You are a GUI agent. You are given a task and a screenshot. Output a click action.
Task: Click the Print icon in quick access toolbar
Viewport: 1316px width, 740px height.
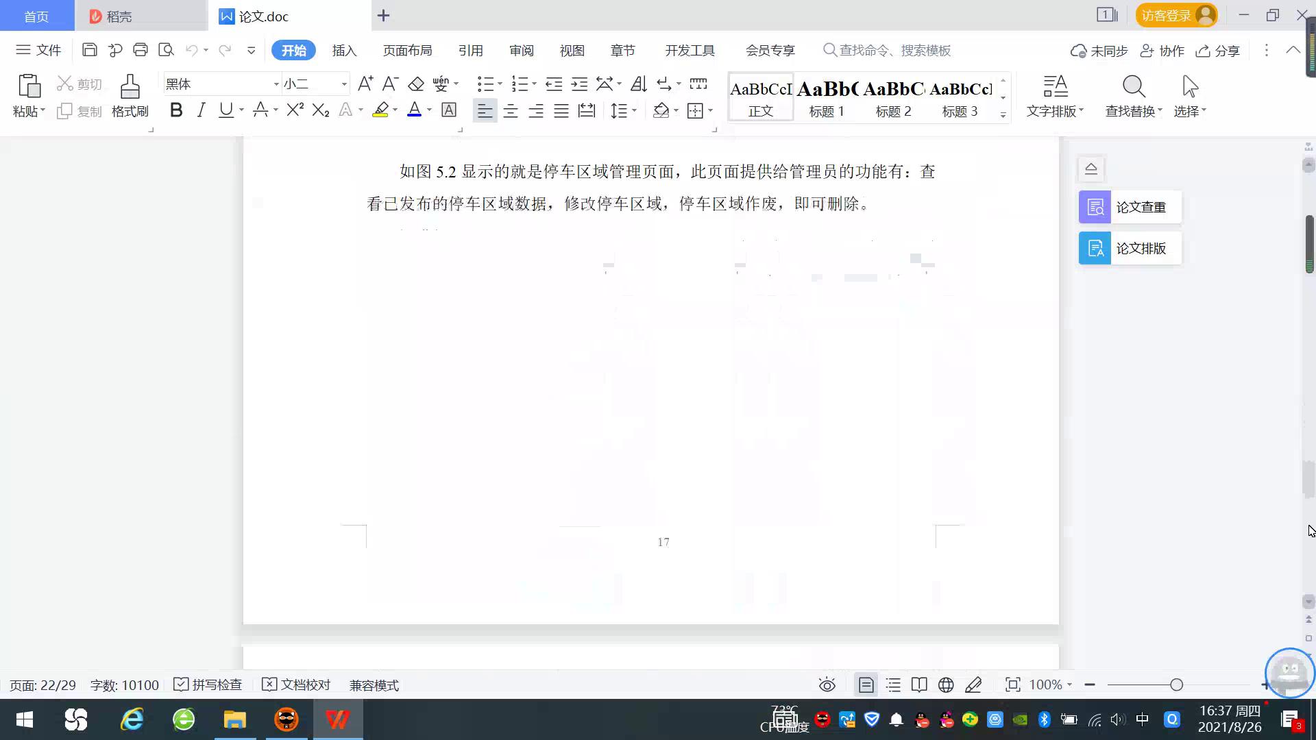(141, 50)
